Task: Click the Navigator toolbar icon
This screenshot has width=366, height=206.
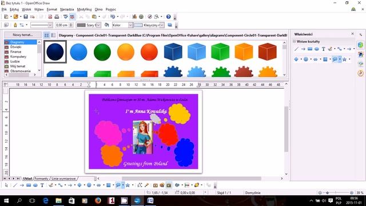Action: [150, 17]
